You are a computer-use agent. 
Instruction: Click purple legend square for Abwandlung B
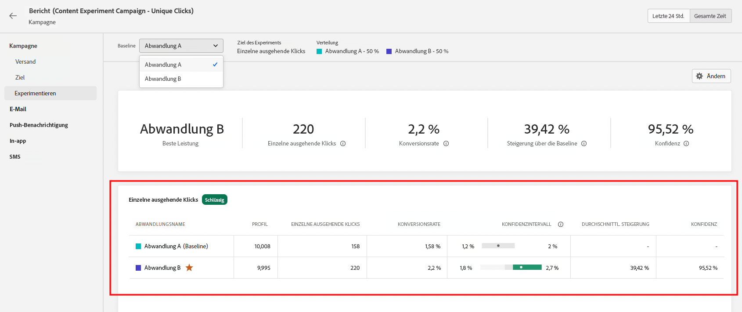[x=389, y=51]
